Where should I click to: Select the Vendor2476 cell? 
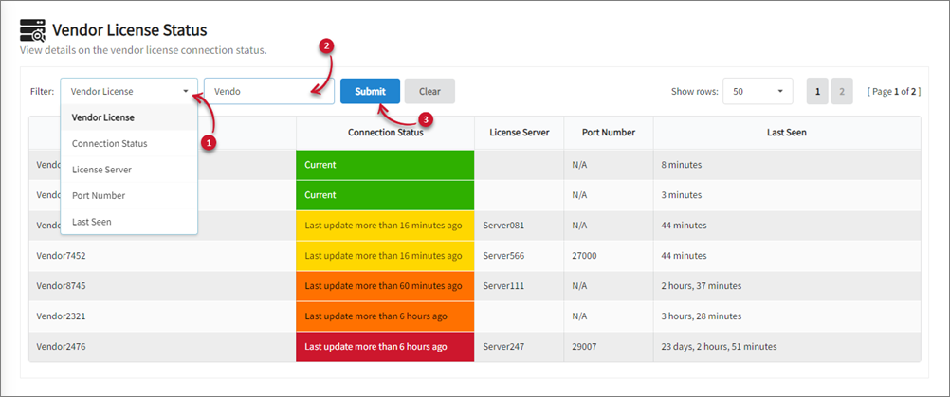click(162, 346)
